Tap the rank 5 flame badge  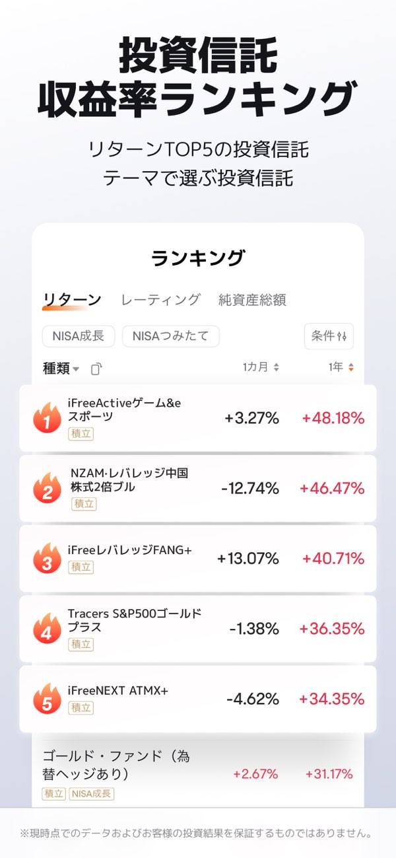[47, 699]
